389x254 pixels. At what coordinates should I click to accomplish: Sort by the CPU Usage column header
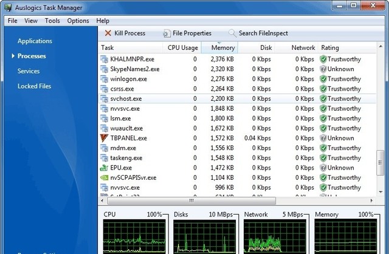click(182, 47)
